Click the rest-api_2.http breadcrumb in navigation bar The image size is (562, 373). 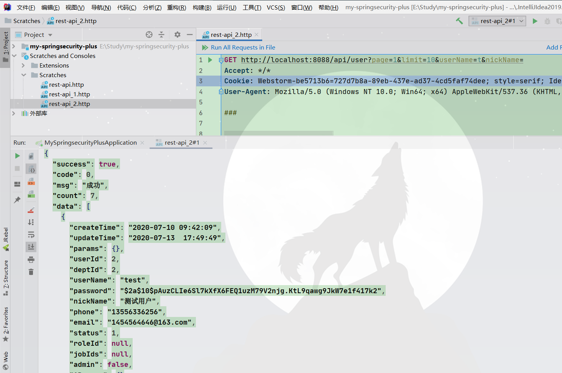pyautogui.click(x=72, y=21)
